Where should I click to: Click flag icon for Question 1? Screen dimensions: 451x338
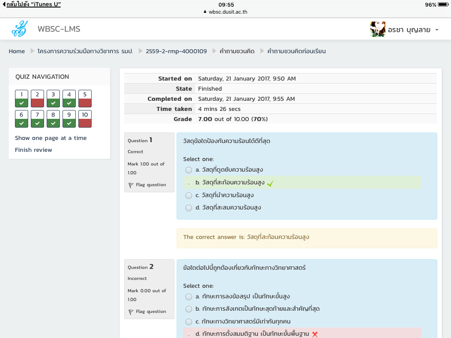point(131,185)
